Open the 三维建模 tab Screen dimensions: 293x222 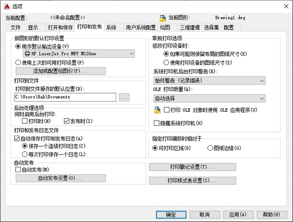coord(190,28)
